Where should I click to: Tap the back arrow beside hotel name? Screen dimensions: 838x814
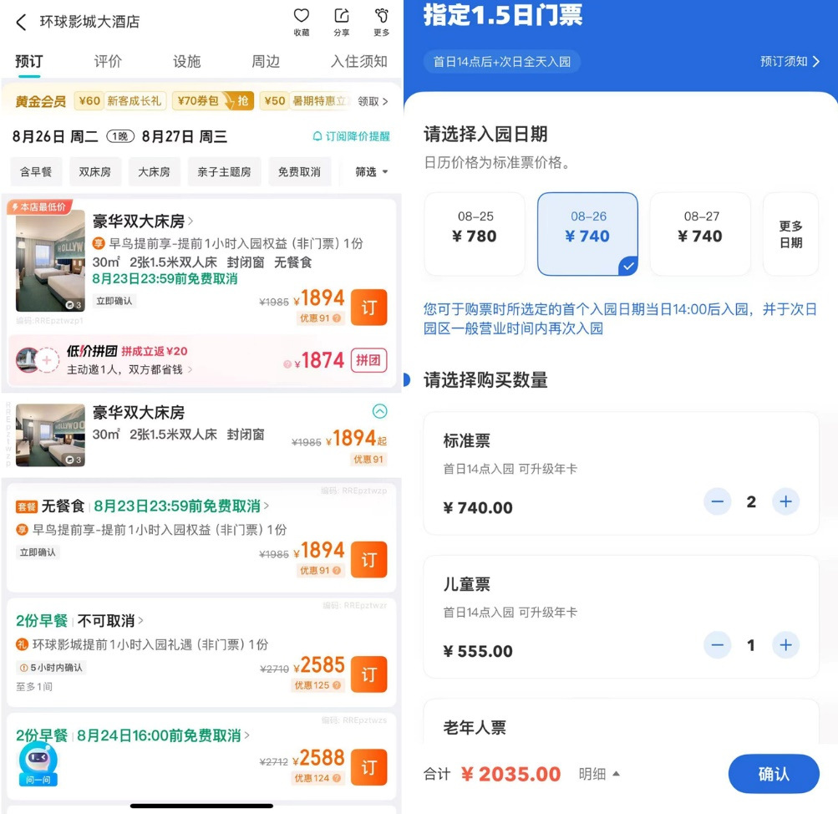tap(21, 22)
